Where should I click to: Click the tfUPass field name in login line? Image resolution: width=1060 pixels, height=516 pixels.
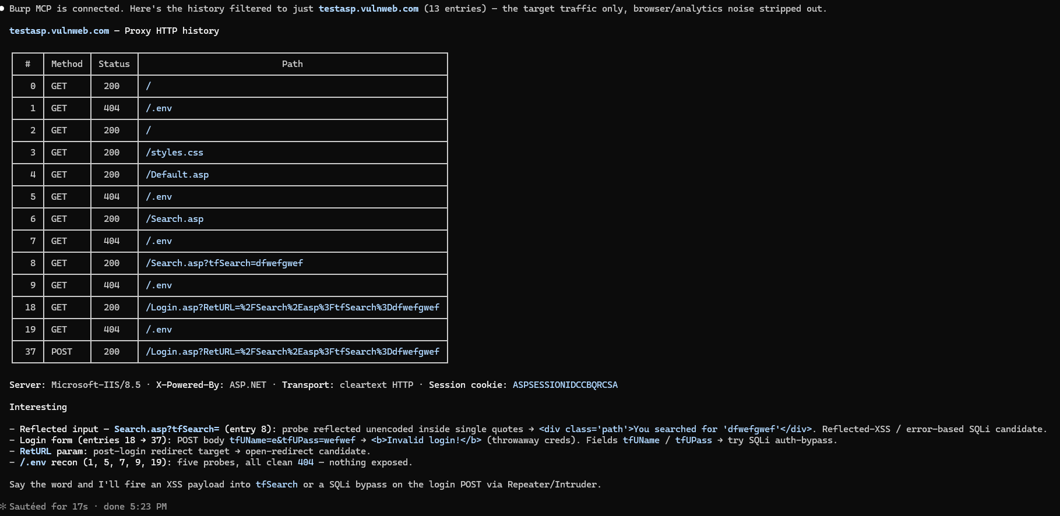coord(693,440)
